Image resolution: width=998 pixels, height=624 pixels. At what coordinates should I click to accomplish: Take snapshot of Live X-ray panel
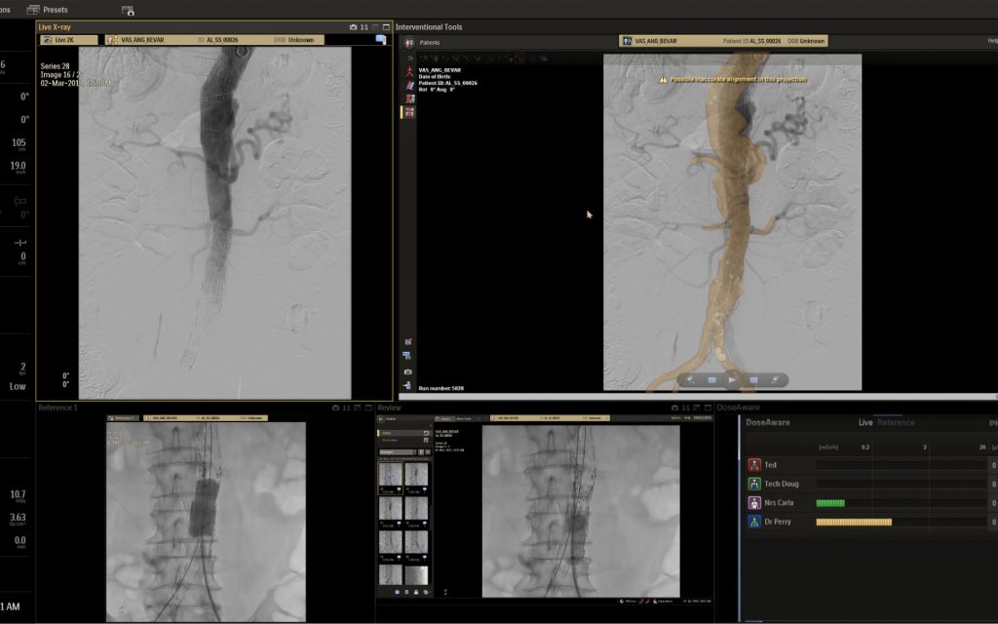click(354, 27)
